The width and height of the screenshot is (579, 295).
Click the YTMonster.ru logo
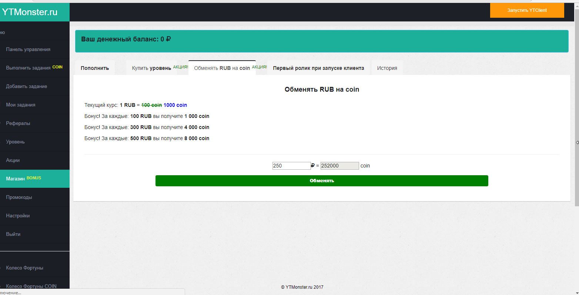30,12
